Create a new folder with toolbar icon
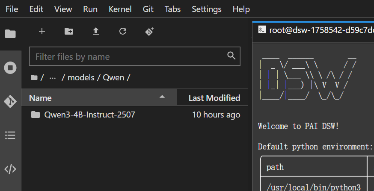 (x=69, y=31)
